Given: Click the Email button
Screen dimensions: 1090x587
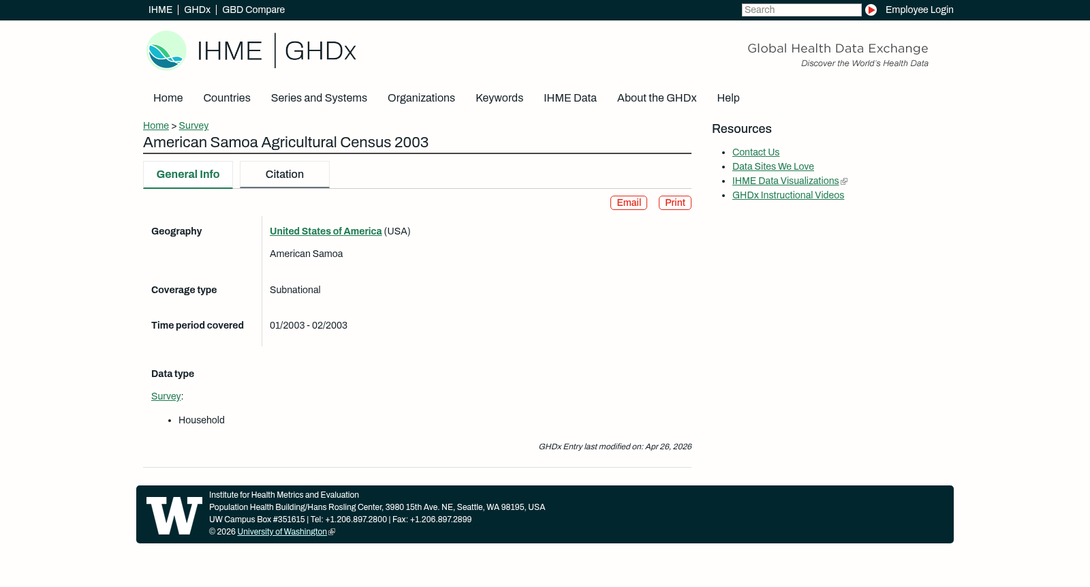Looking at the screenshot, I should (629, 202).
